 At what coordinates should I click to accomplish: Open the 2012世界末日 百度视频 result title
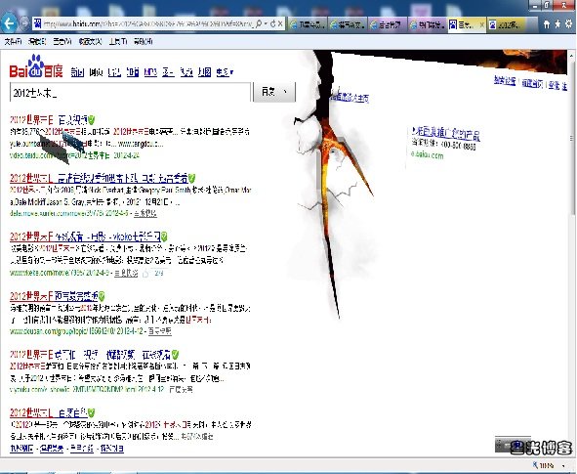click(49, 119)
